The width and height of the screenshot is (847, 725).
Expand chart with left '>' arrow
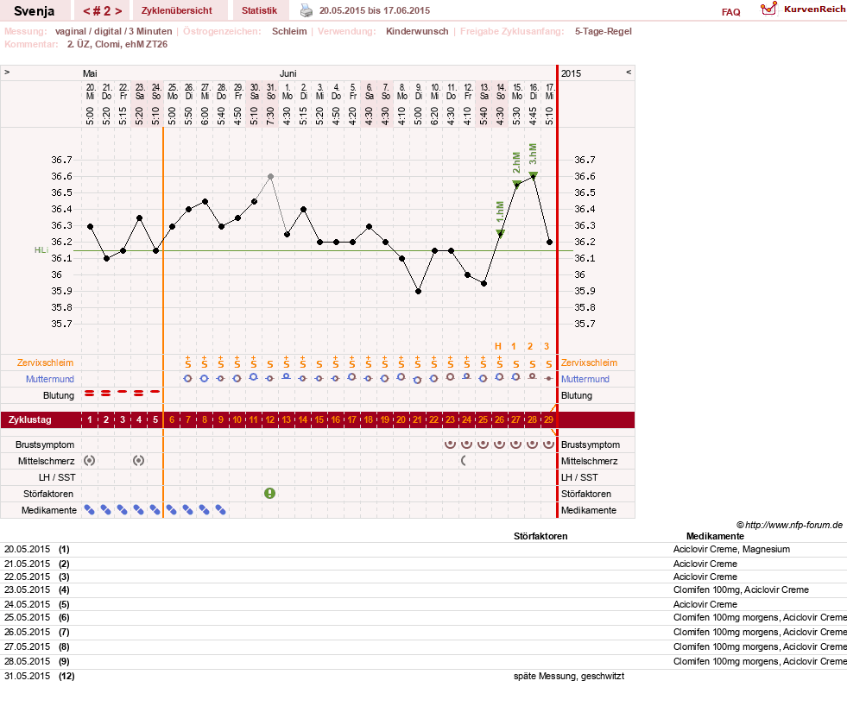click(7, 72)
